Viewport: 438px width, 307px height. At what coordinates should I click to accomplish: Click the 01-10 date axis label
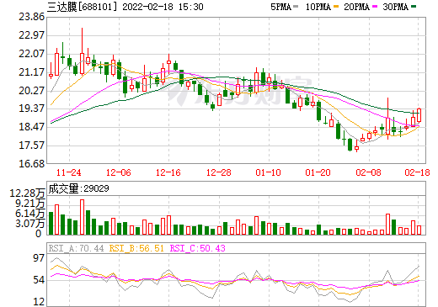[269, 172]
